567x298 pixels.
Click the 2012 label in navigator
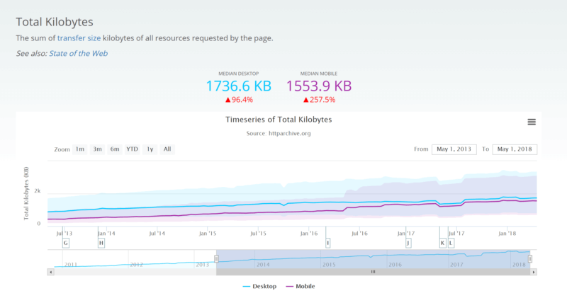point(136,265)
